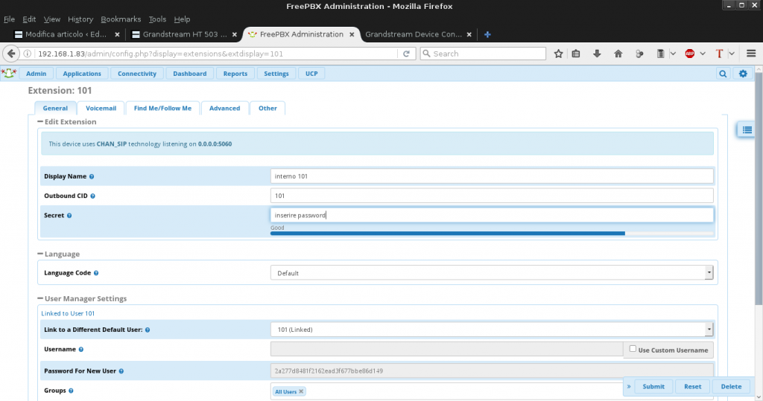Open the Language Code dropdown
The height and width of the screenshot is (401, 763).
click(x=491, y=273)
